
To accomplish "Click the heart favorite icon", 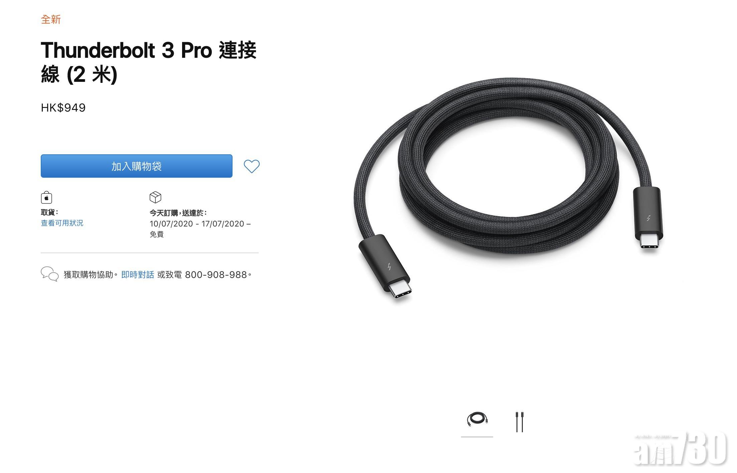I will pyautogui.click(x=251, y=166).
